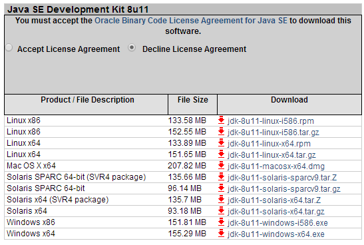Select Accept License Agreement radio button

point(9,48)
